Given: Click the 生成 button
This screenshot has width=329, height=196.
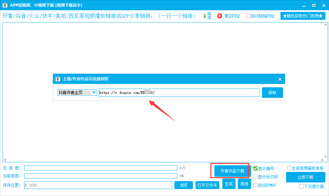Looking at the screenshot, I should point(229,184).
